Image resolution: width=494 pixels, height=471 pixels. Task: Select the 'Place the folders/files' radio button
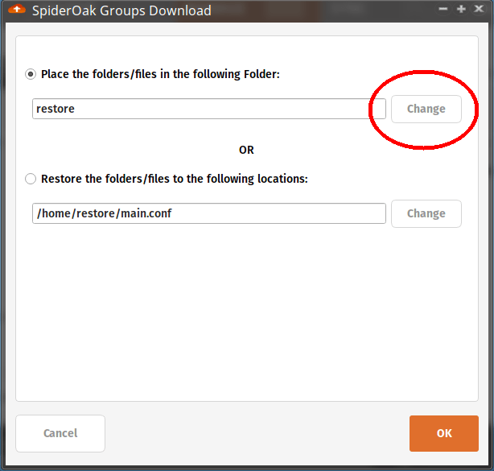(x=31, y=74)
